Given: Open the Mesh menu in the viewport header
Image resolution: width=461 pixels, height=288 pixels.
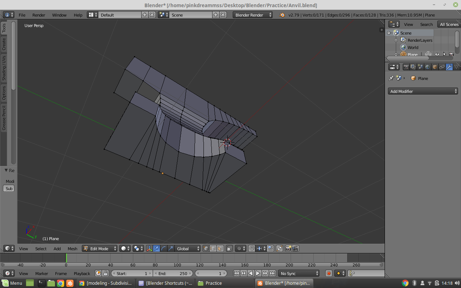Looking at the screenshot, I should pyautogui.click(x=72, y=248).
